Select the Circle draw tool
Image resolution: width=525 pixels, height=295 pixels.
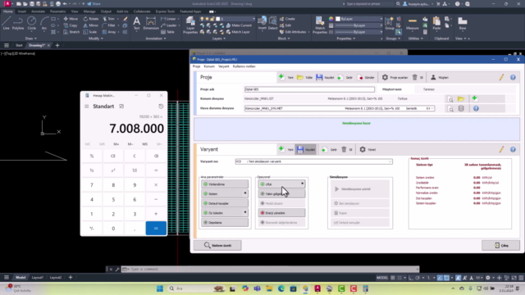tap(31, 24)
